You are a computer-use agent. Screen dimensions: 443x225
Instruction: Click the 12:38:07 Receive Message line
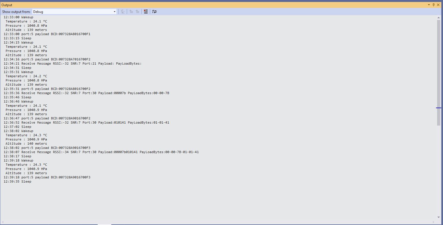point(101,152)
